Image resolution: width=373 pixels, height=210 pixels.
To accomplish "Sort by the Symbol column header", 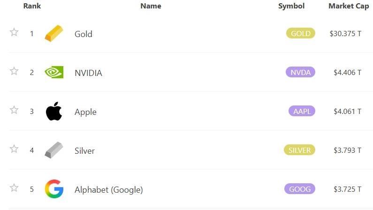I will pos(291,6).
